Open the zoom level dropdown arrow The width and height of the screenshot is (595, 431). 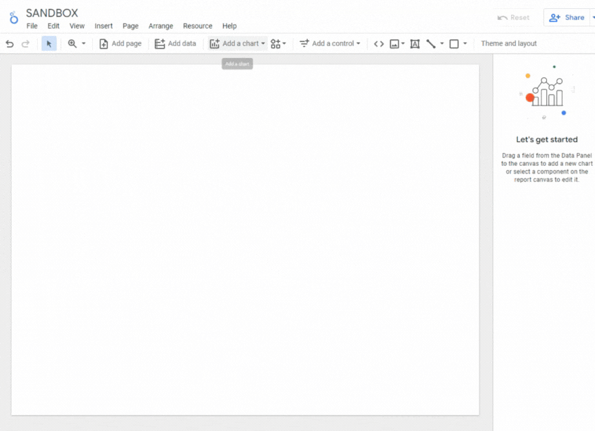pos(84,43)
